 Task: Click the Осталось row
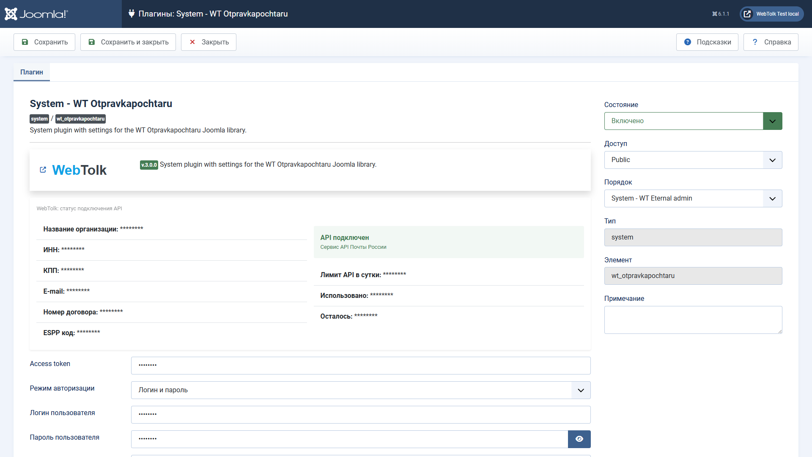(x=449, y=317)
